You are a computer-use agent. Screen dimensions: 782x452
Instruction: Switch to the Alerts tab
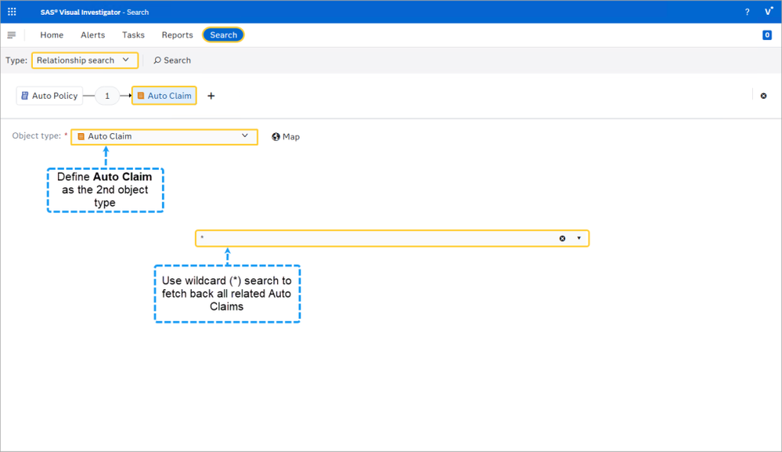pyautogui.click(x=92, y=34)
